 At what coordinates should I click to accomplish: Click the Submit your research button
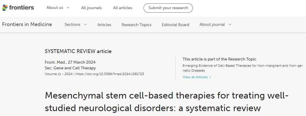pyautogui.click(x=168, y=8)
